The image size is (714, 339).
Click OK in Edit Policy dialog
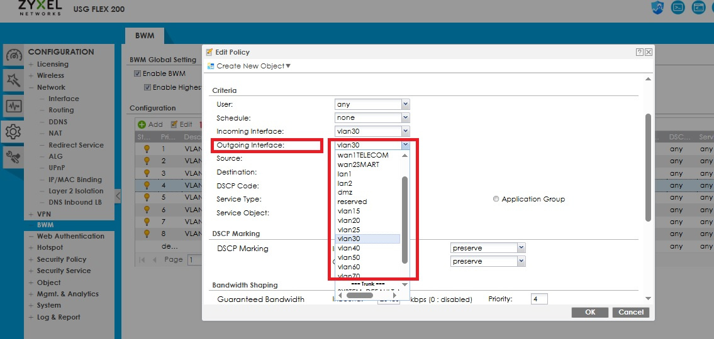(x=589, y=312)
